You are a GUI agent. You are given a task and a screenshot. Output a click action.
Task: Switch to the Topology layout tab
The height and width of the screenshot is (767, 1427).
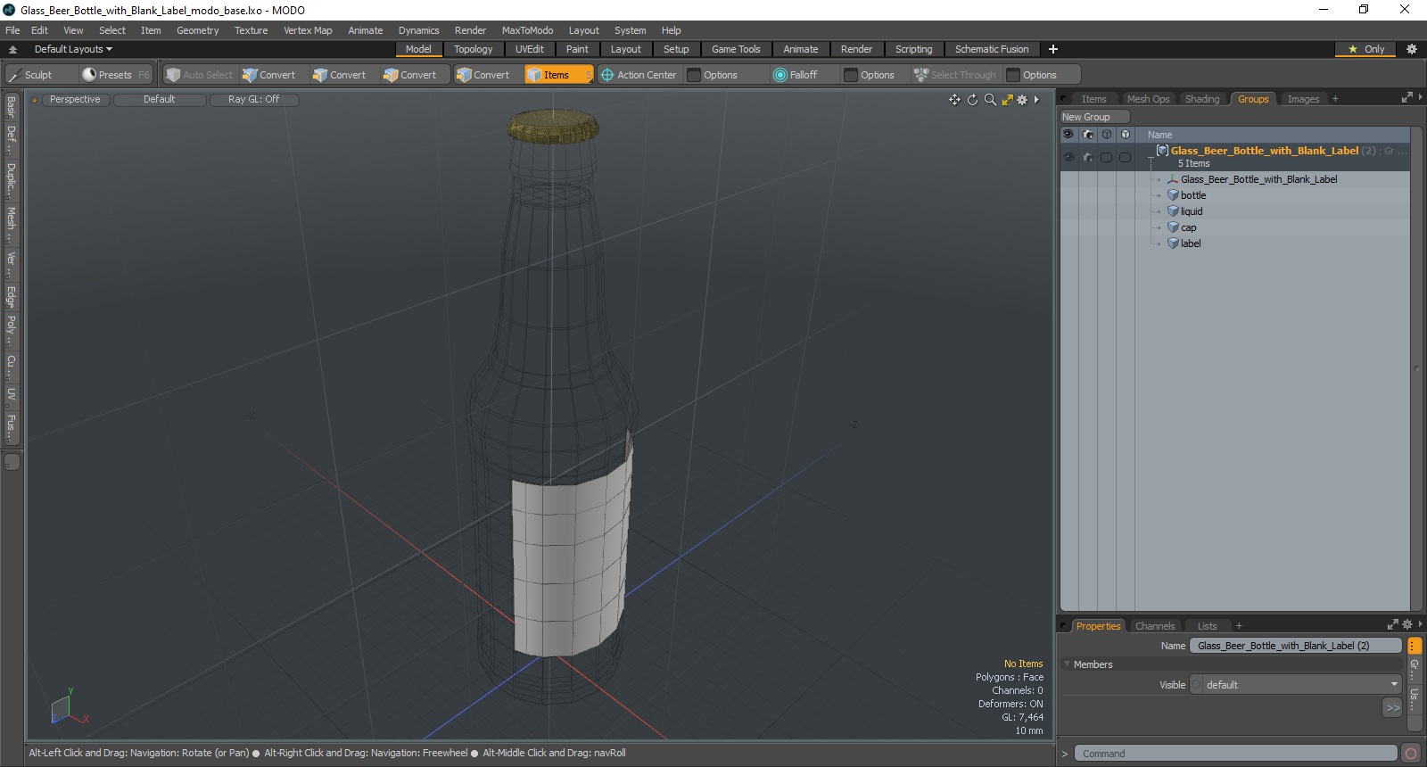473,49
